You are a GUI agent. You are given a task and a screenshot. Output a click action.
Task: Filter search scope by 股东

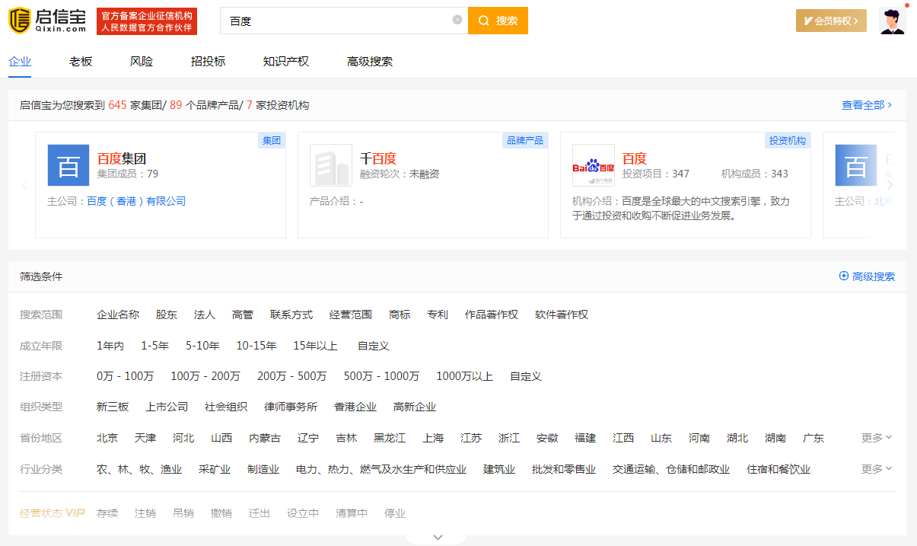pyautogui.click(x=167, y=315)
